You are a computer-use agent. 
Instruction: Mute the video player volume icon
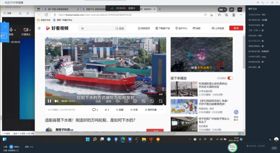coord(117,101)
